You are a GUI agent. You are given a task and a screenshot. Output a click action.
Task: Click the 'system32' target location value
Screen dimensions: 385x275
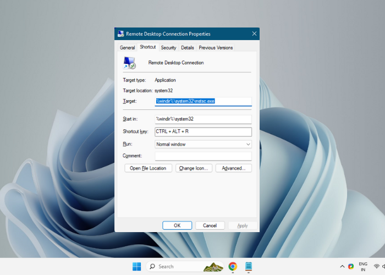[x=163, y=91]
